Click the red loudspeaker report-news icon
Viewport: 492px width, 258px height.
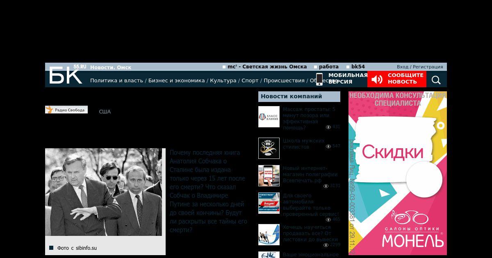377,79
